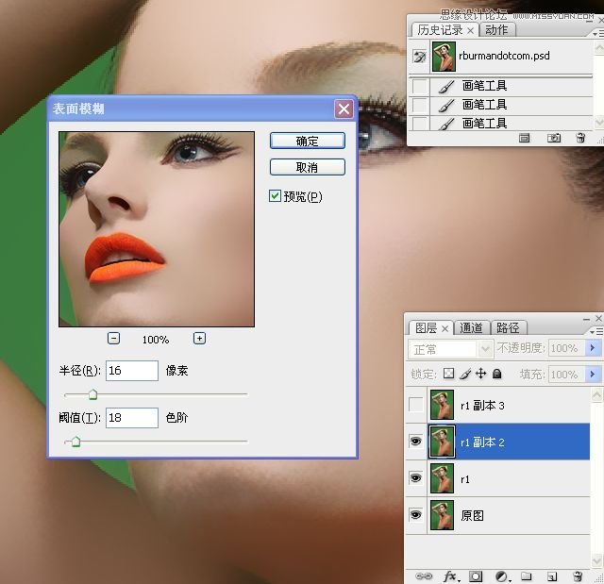604x584 pixels.
Task: Switch to the 路径 tab
Action: (x=508, y=328)
